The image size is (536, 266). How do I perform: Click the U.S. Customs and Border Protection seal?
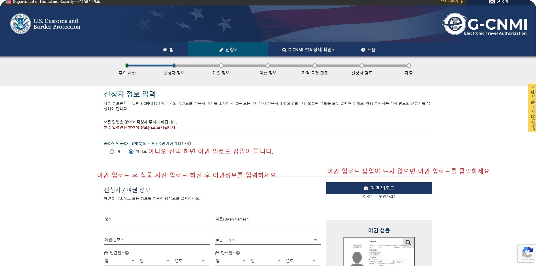pyautogui.click(x=20, y=24)
